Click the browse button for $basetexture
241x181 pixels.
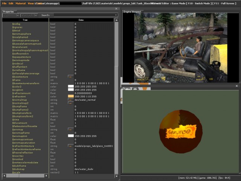point(70,77)
